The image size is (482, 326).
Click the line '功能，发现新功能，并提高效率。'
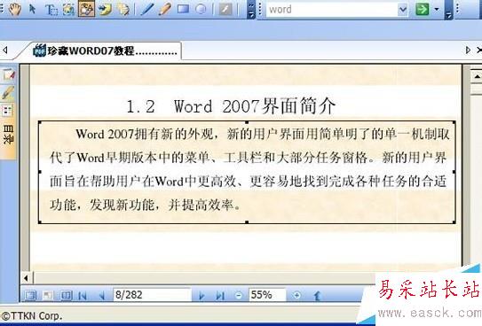145,205
